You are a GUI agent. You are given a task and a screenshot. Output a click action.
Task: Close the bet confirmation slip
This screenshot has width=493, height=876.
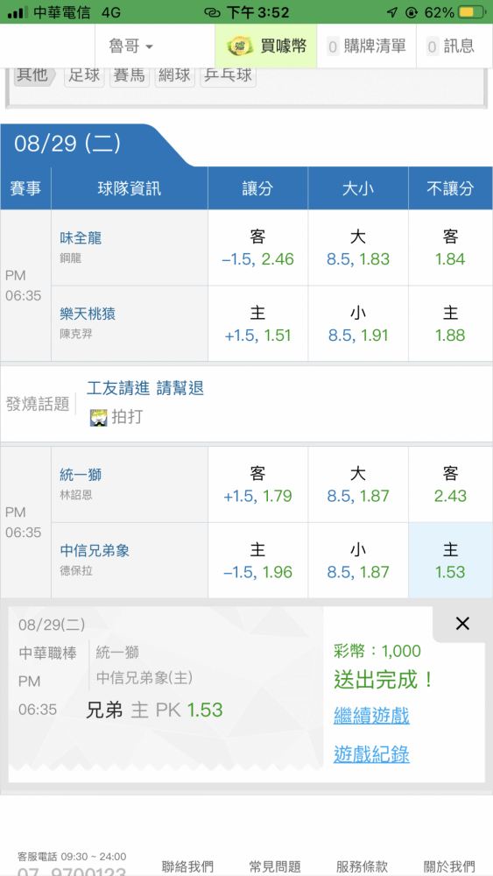coord(462,624)
